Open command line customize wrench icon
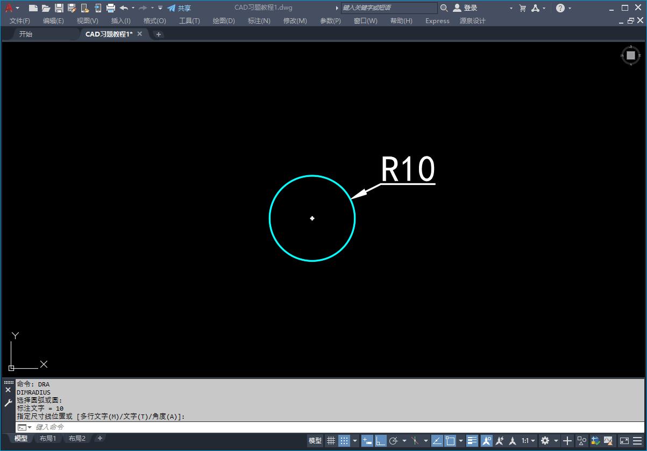Image resolution: width=647 pixels, height=451 pixels. click(8, 403)
